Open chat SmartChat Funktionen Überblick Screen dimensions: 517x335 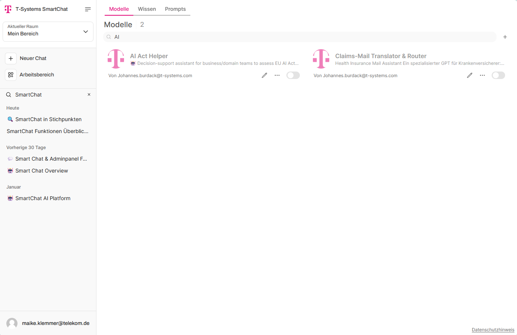point(48,131)
